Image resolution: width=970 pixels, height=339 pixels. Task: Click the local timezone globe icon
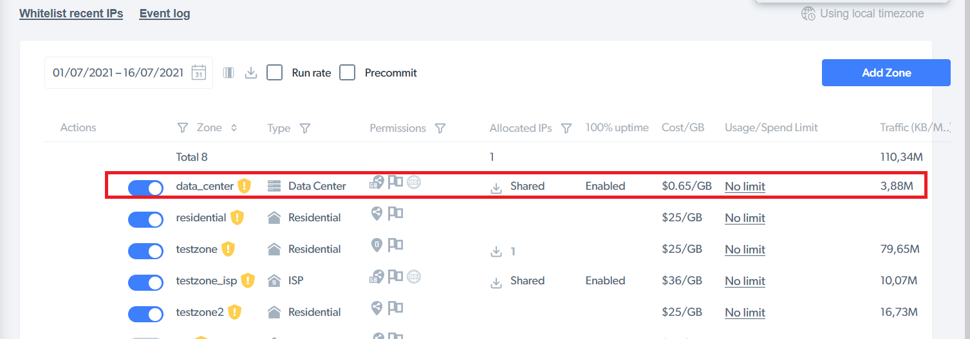pos(808,14)
